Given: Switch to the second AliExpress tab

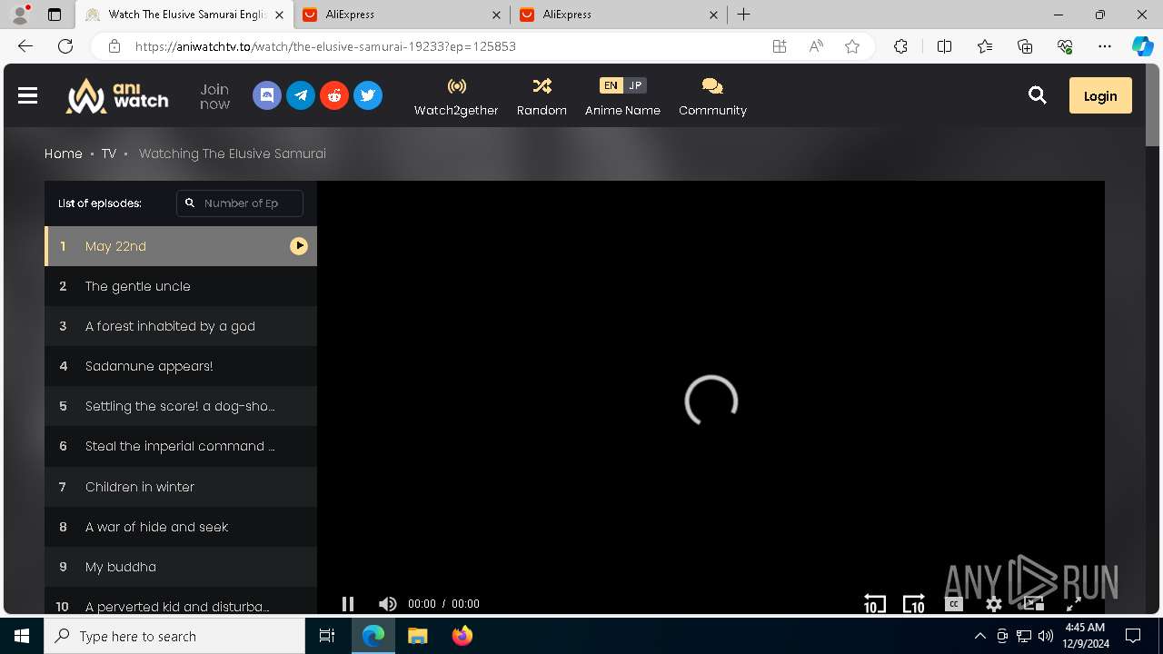Looking at the screenshot, I should pyautogui.click(x=620, y=15).
